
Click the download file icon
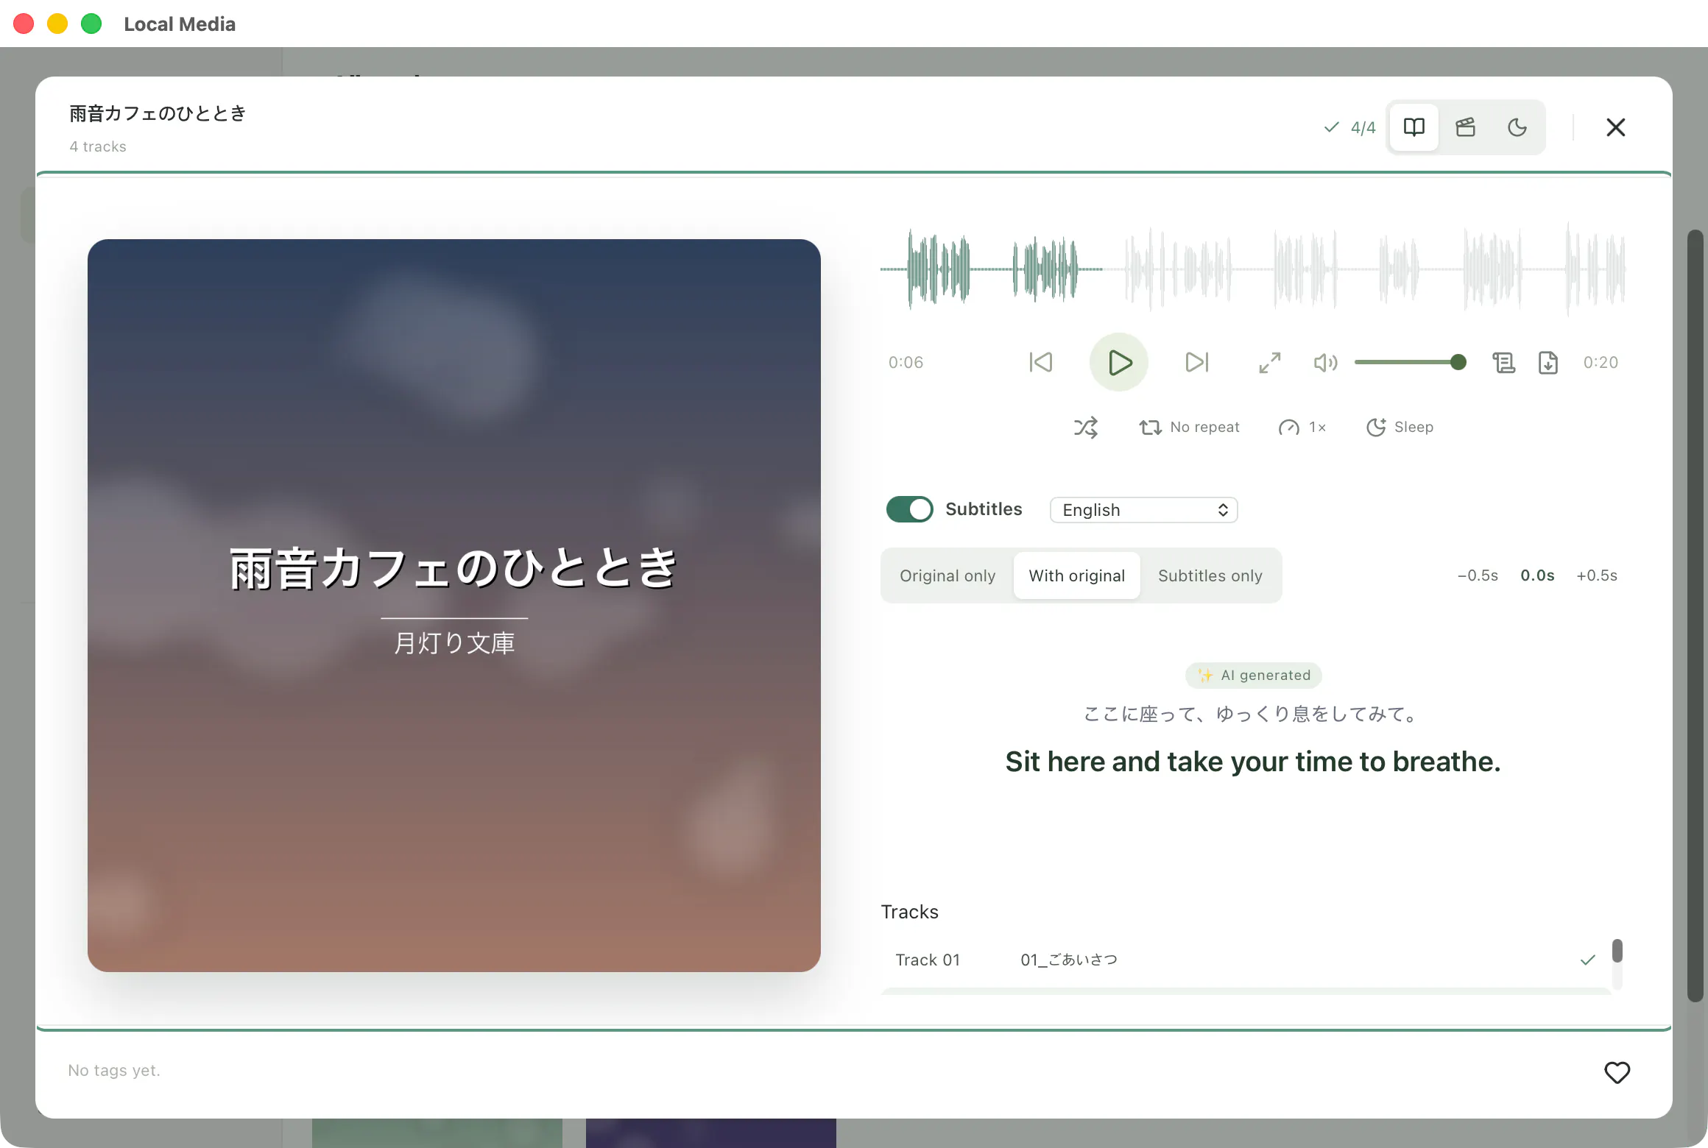tap(1548, 362)
